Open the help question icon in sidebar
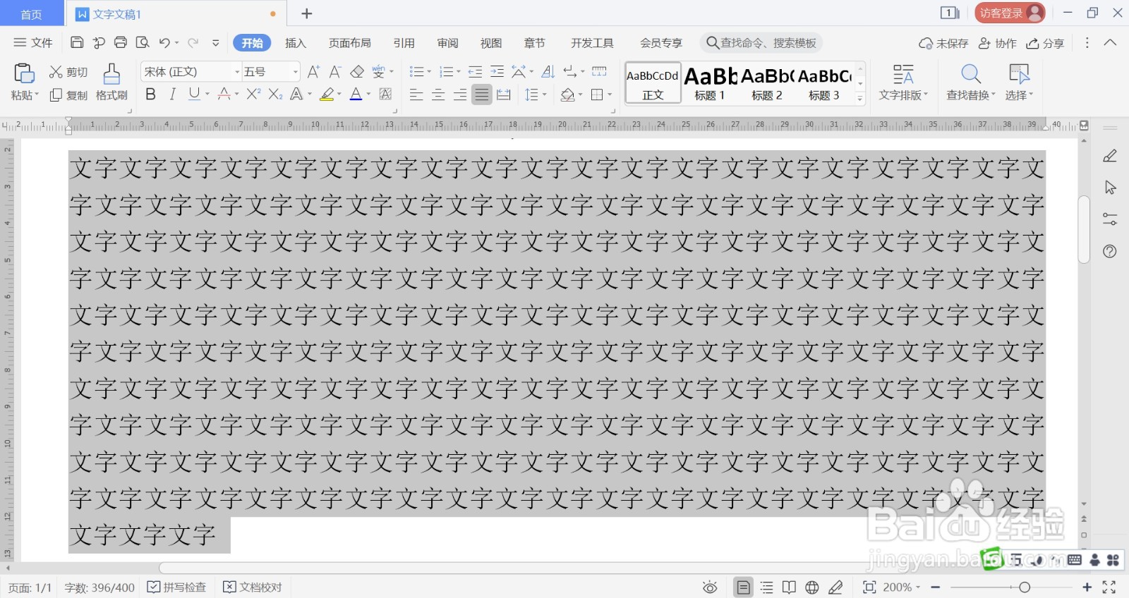 (x=1110, y=251)
